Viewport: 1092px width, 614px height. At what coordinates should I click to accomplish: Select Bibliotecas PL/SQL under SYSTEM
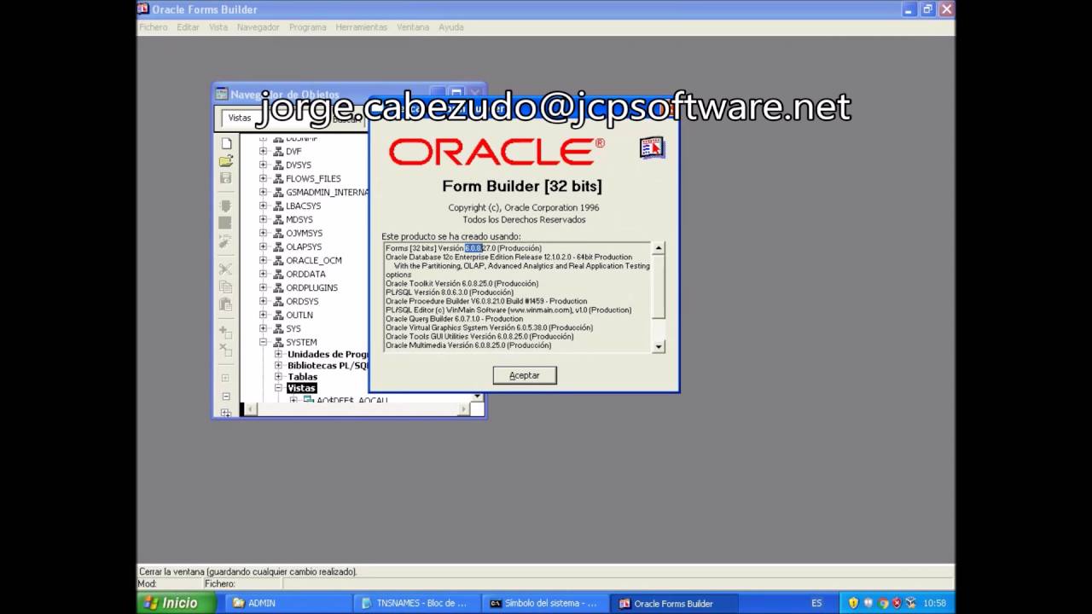click(x=328, y=366)
